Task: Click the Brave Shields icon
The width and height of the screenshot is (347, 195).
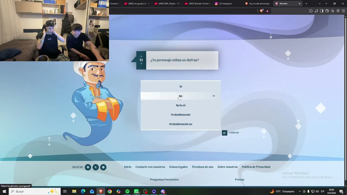Action: pos(261,11)
